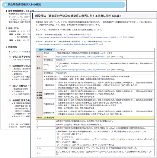Image resolution: width=157 pixels, height=158 pixels.
Task: Click the 国立感染症研究所 bullet on back page
Action: click(x=21, y=89)
